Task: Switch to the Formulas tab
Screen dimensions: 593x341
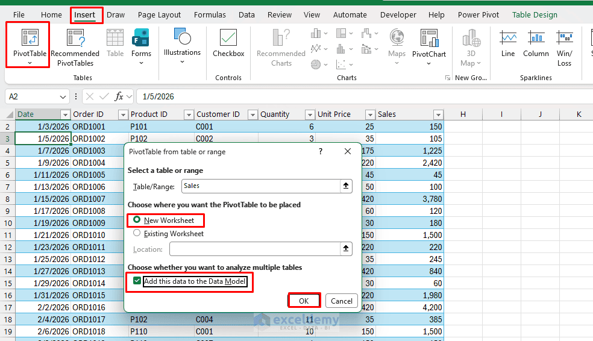Action: point(210,14)
